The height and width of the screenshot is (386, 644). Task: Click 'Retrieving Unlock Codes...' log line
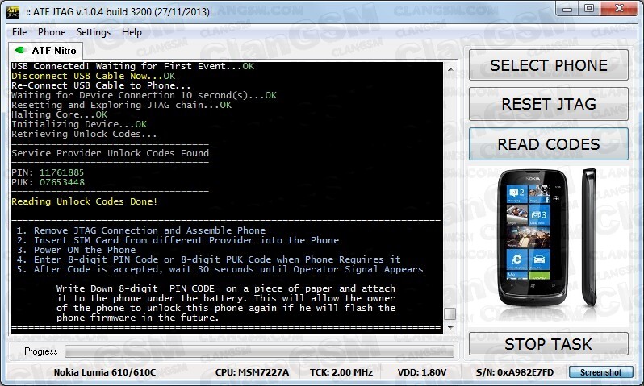pyautogui.click(x=84, y=134)
